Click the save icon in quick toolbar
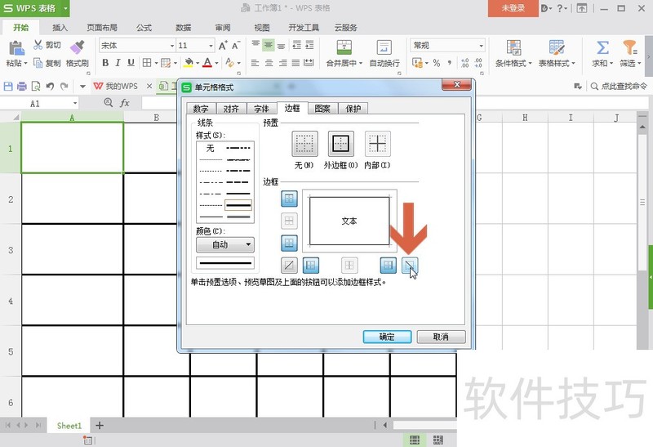This screenshot has width=653, height=447. 8,87
